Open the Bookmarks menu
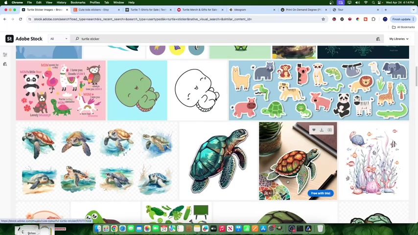Viewport: 418px width, 235px height. (78, 2)
